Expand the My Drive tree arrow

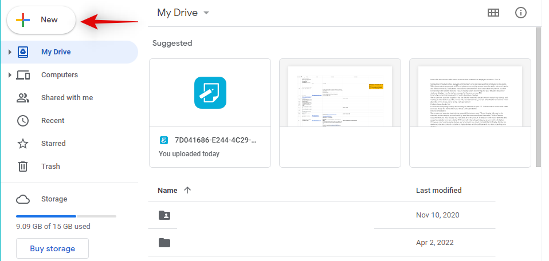(9, 52)
